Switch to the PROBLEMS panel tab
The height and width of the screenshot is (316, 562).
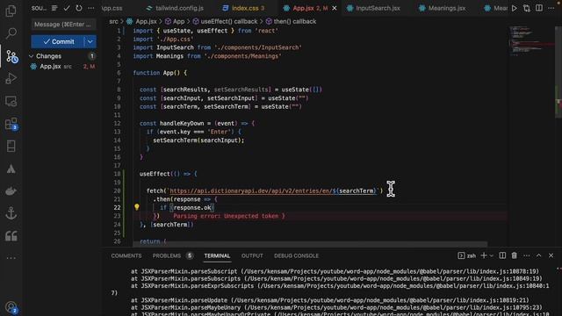point(167,255)
